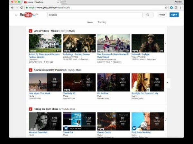This screenshot has height=144, width=193.
Task: Open the 50 videos playlist thumbnail
Action: pos(114,83)
